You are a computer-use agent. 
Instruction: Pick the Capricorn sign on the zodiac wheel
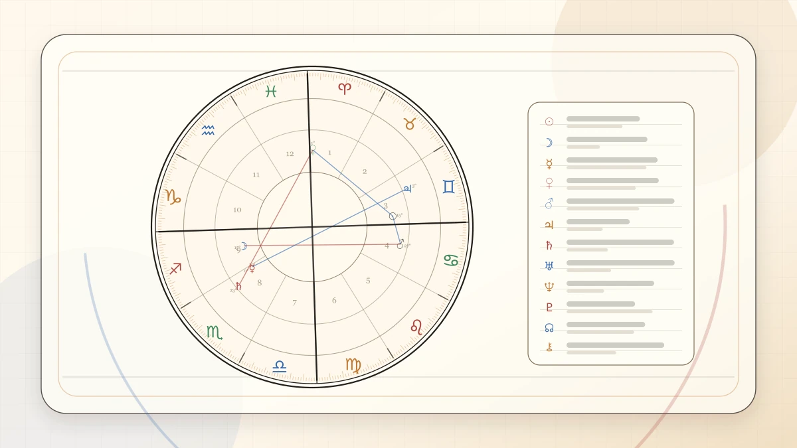[173, 196]
